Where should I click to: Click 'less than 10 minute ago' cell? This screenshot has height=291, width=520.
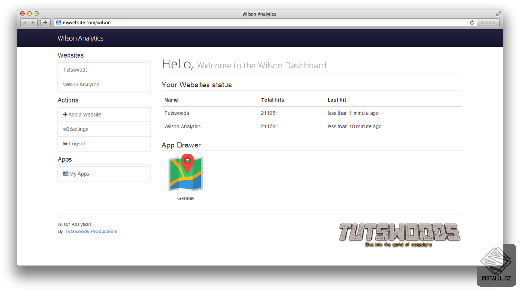354,126
